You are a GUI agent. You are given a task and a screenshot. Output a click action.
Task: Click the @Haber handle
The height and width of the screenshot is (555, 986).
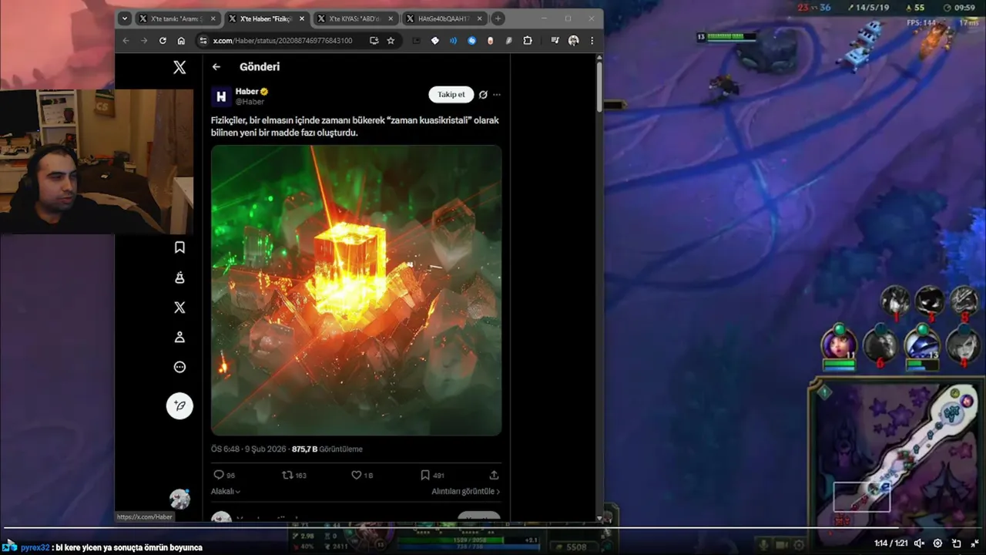coord(250,102)
